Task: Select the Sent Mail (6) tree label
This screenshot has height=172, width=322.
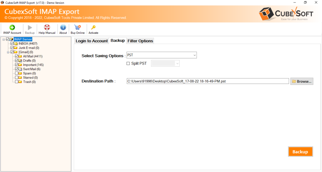Action: click(32, 69)
